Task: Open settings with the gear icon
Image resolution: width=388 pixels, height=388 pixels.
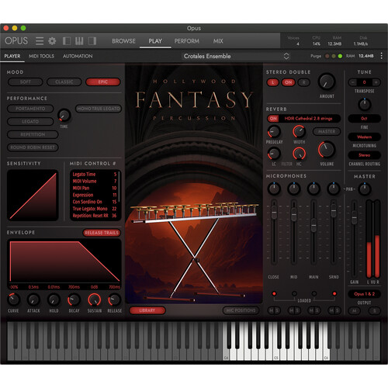Action: 52,41
